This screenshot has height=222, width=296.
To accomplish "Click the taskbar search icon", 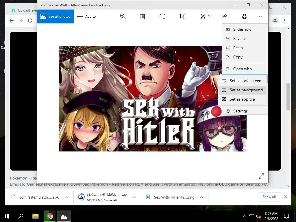I will (21, 216).
